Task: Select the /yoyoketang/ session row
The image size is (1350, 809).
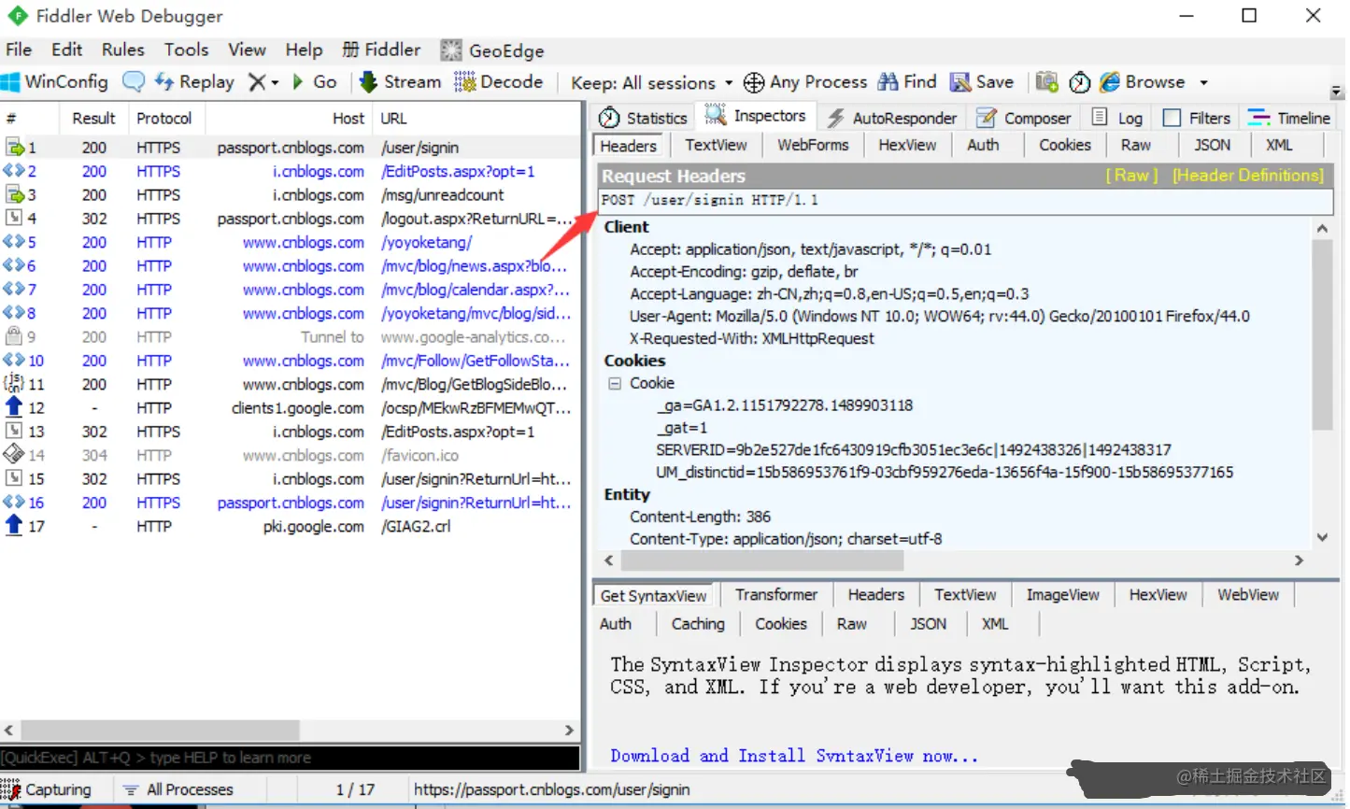Action: click(290, 242)
